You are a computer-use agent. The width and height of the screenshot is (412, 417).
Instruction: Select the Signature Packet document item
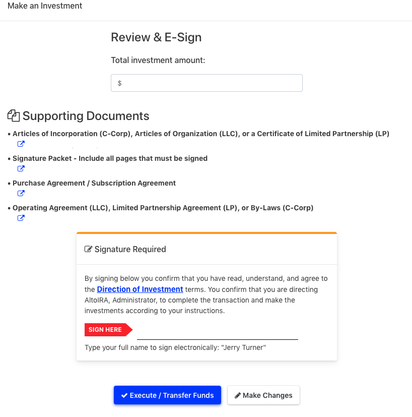[x=110, y=158]
